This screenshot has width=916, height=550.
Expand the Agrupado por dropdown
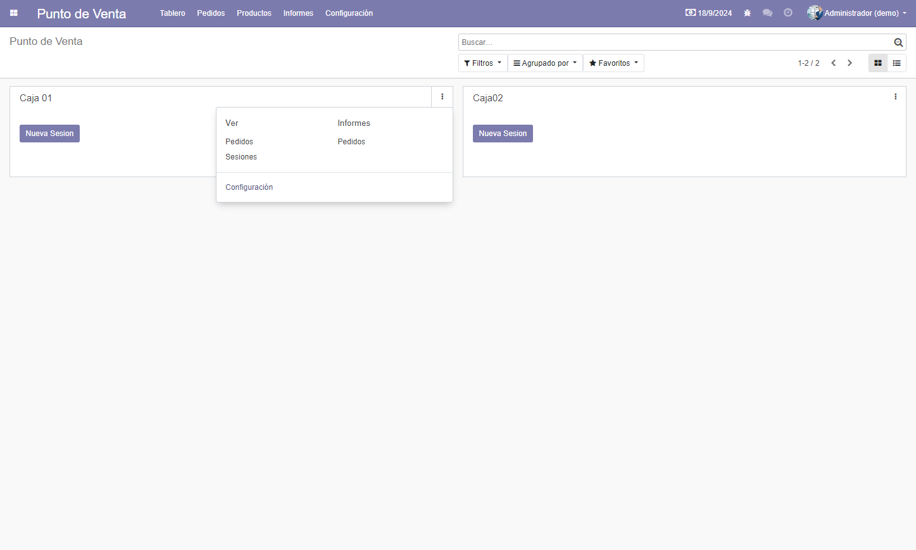point(545,63)
